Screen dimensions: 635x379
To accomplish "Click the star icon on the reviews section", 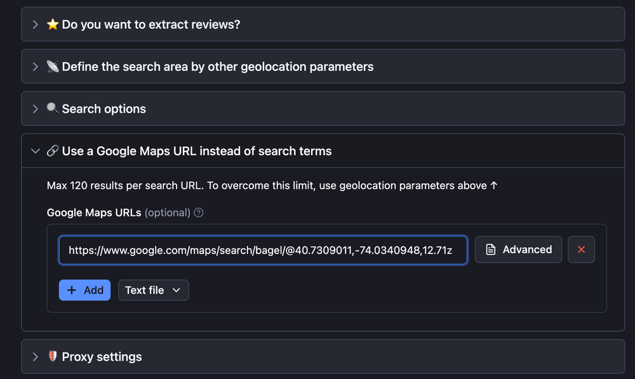I will pos(52,24).
